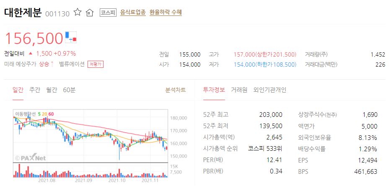Open the 분석차트 link
Screen dimensions: 391x191
(x=176, y=90)
